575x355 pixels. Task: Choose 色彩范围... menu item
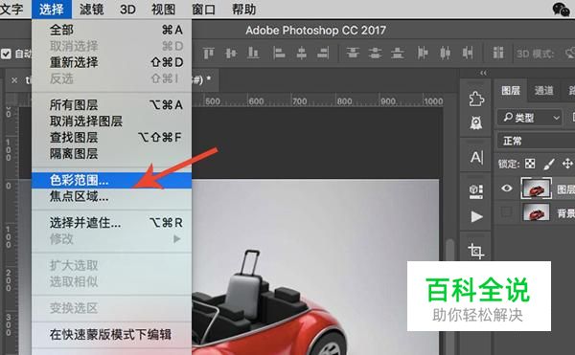click(x=111, y=180)
